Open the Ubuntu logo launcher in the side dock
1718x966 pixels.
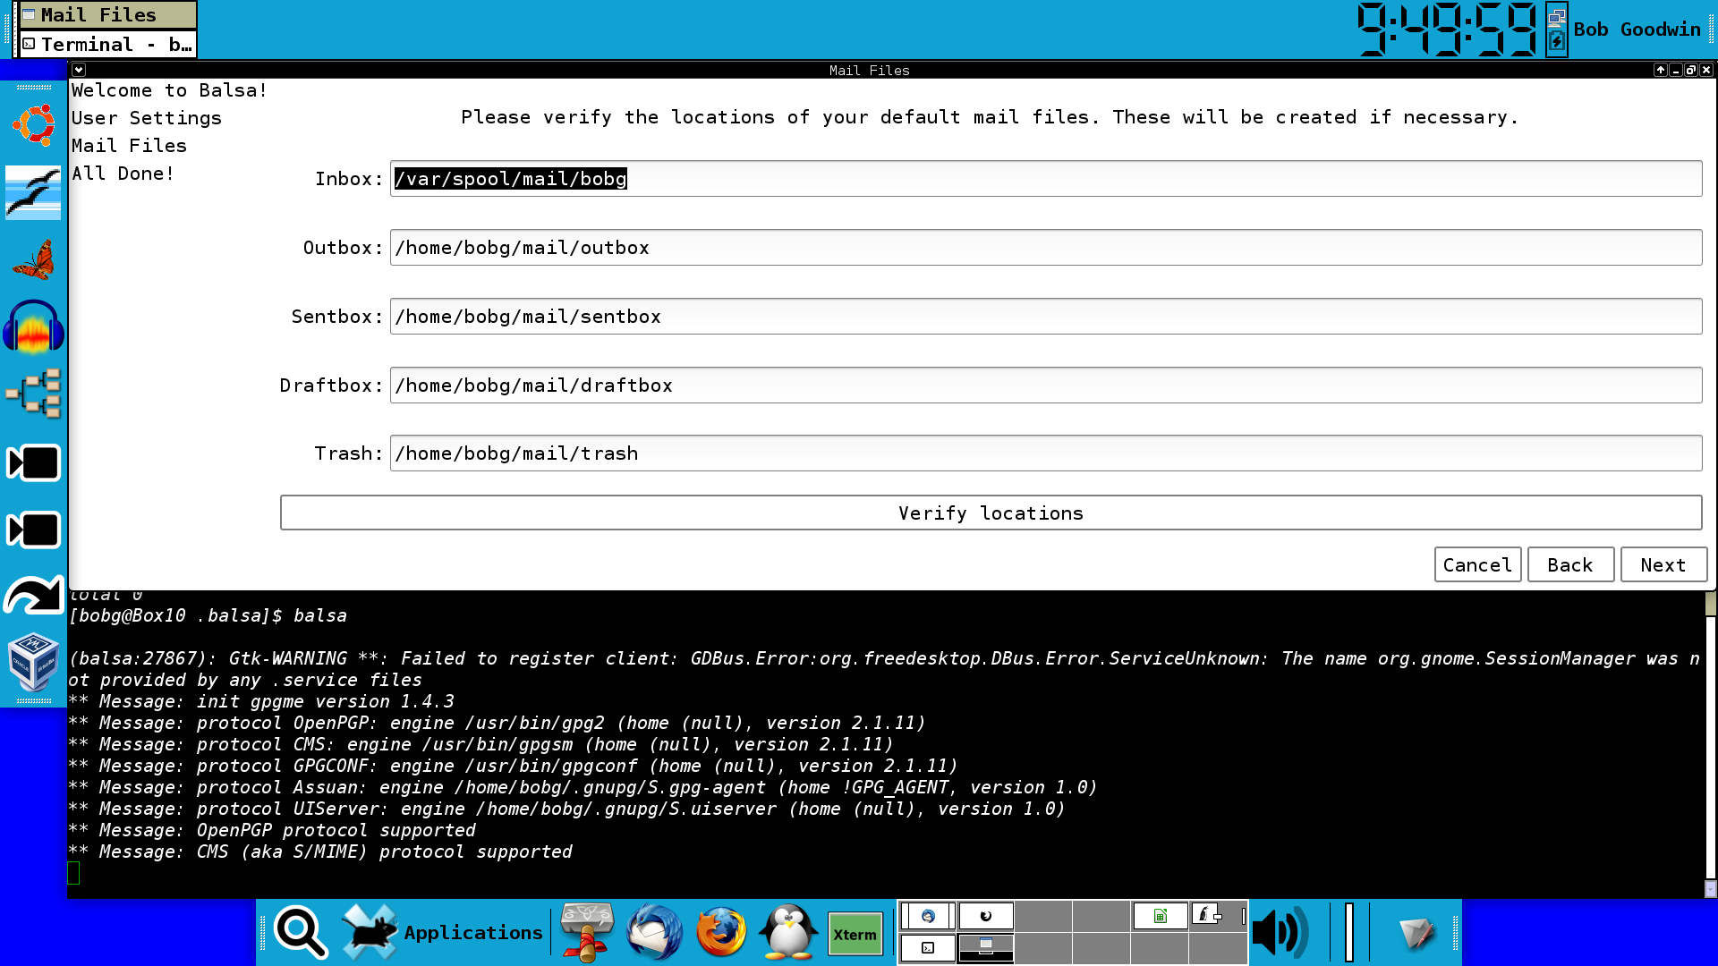[34, 125]
